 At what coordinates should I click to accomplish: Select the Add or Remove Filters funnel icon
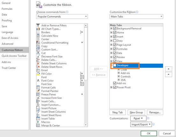(38, 25)
